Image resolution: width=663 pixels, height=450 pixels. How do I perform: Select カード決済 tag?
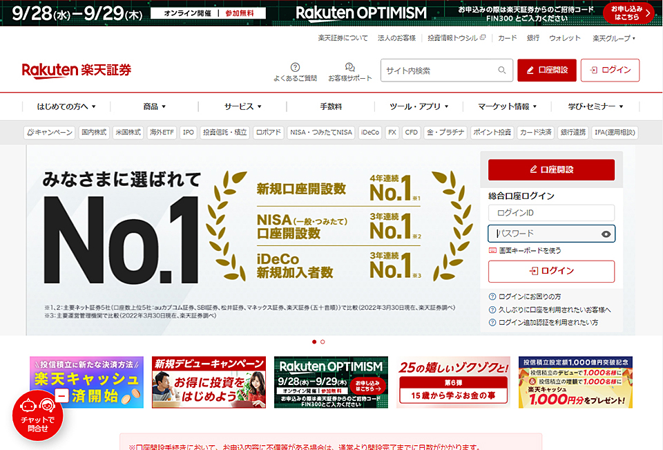pos(535,133)
